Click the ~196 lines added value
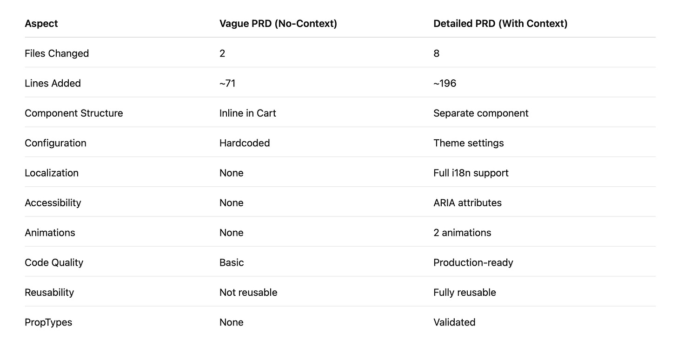The height and width of the screenshot is (346, 677). pyautogui.click(x=445, y=83)
